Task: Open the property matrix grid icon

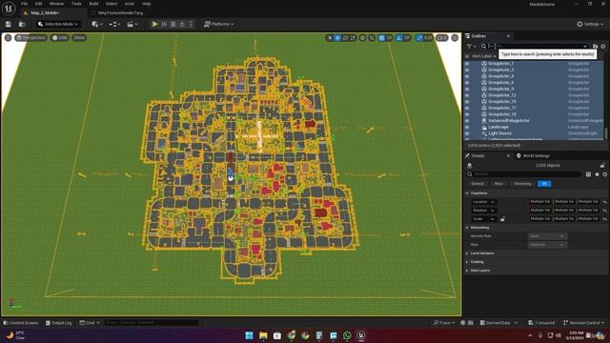Action: 588,174
